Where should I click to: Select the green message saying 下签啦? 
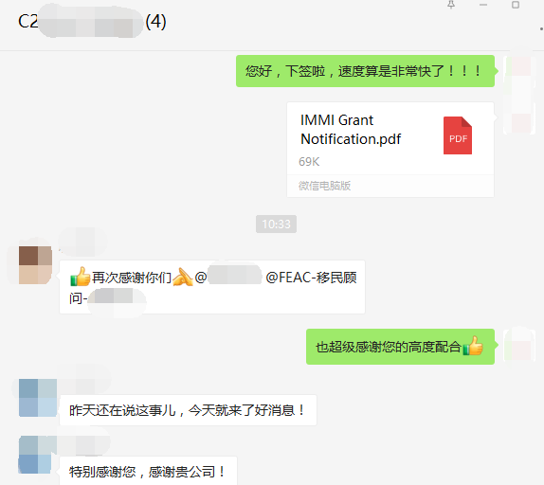(x=365, y=71)
